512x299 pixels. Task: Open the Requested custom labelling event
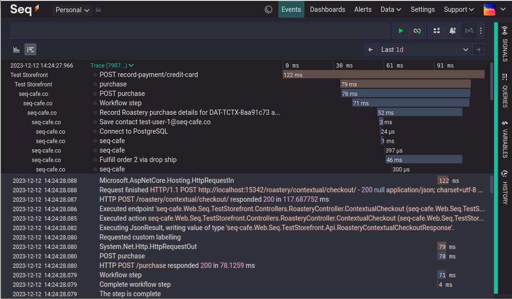pyautogui.click(x=140, y=237)
